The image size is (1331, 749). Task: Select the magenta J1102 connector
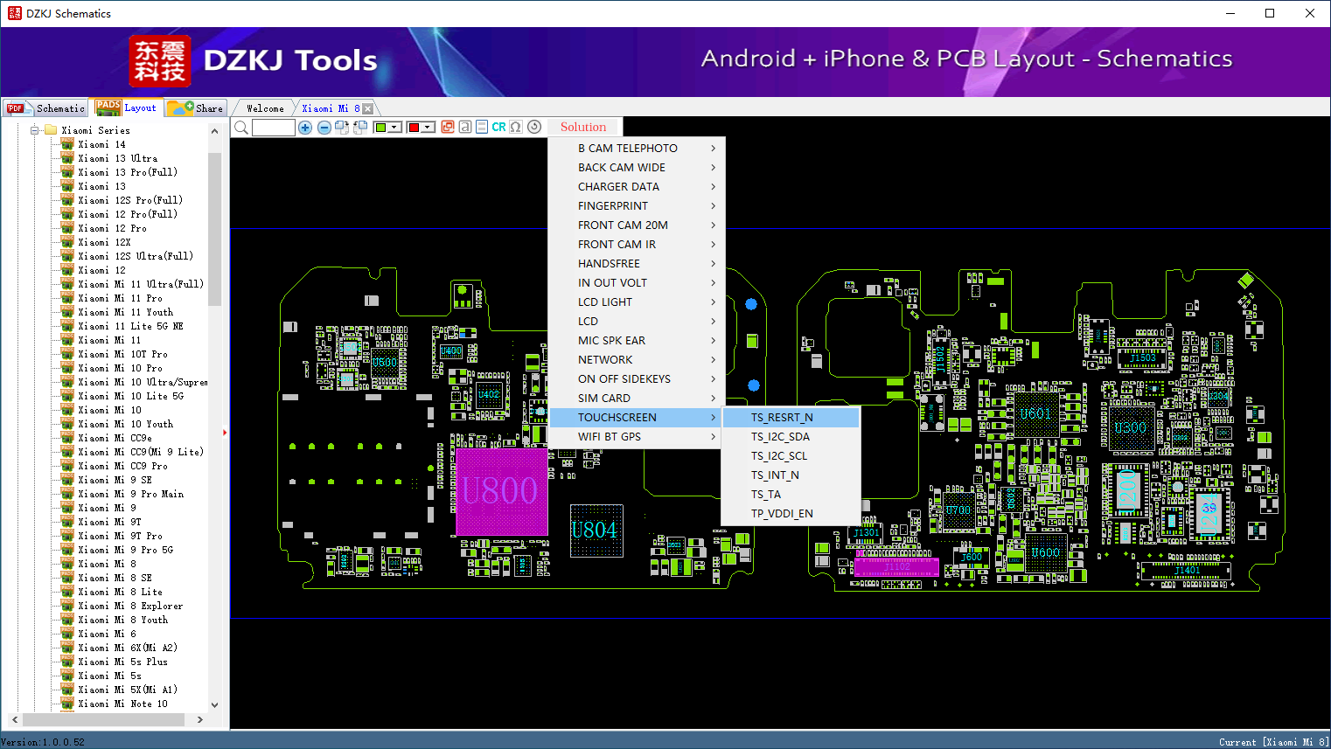pyautogui.click(x=896, y=567)
